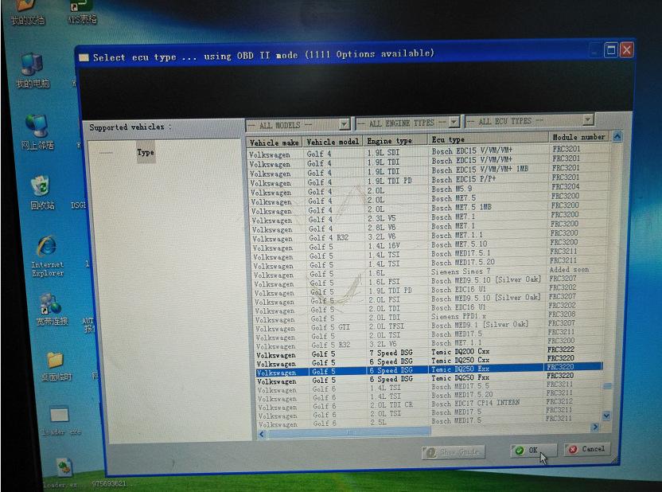Screen dimensions: 662x492
Task: Expand the ALL MODELS dropdown
Action: point(344,124)
